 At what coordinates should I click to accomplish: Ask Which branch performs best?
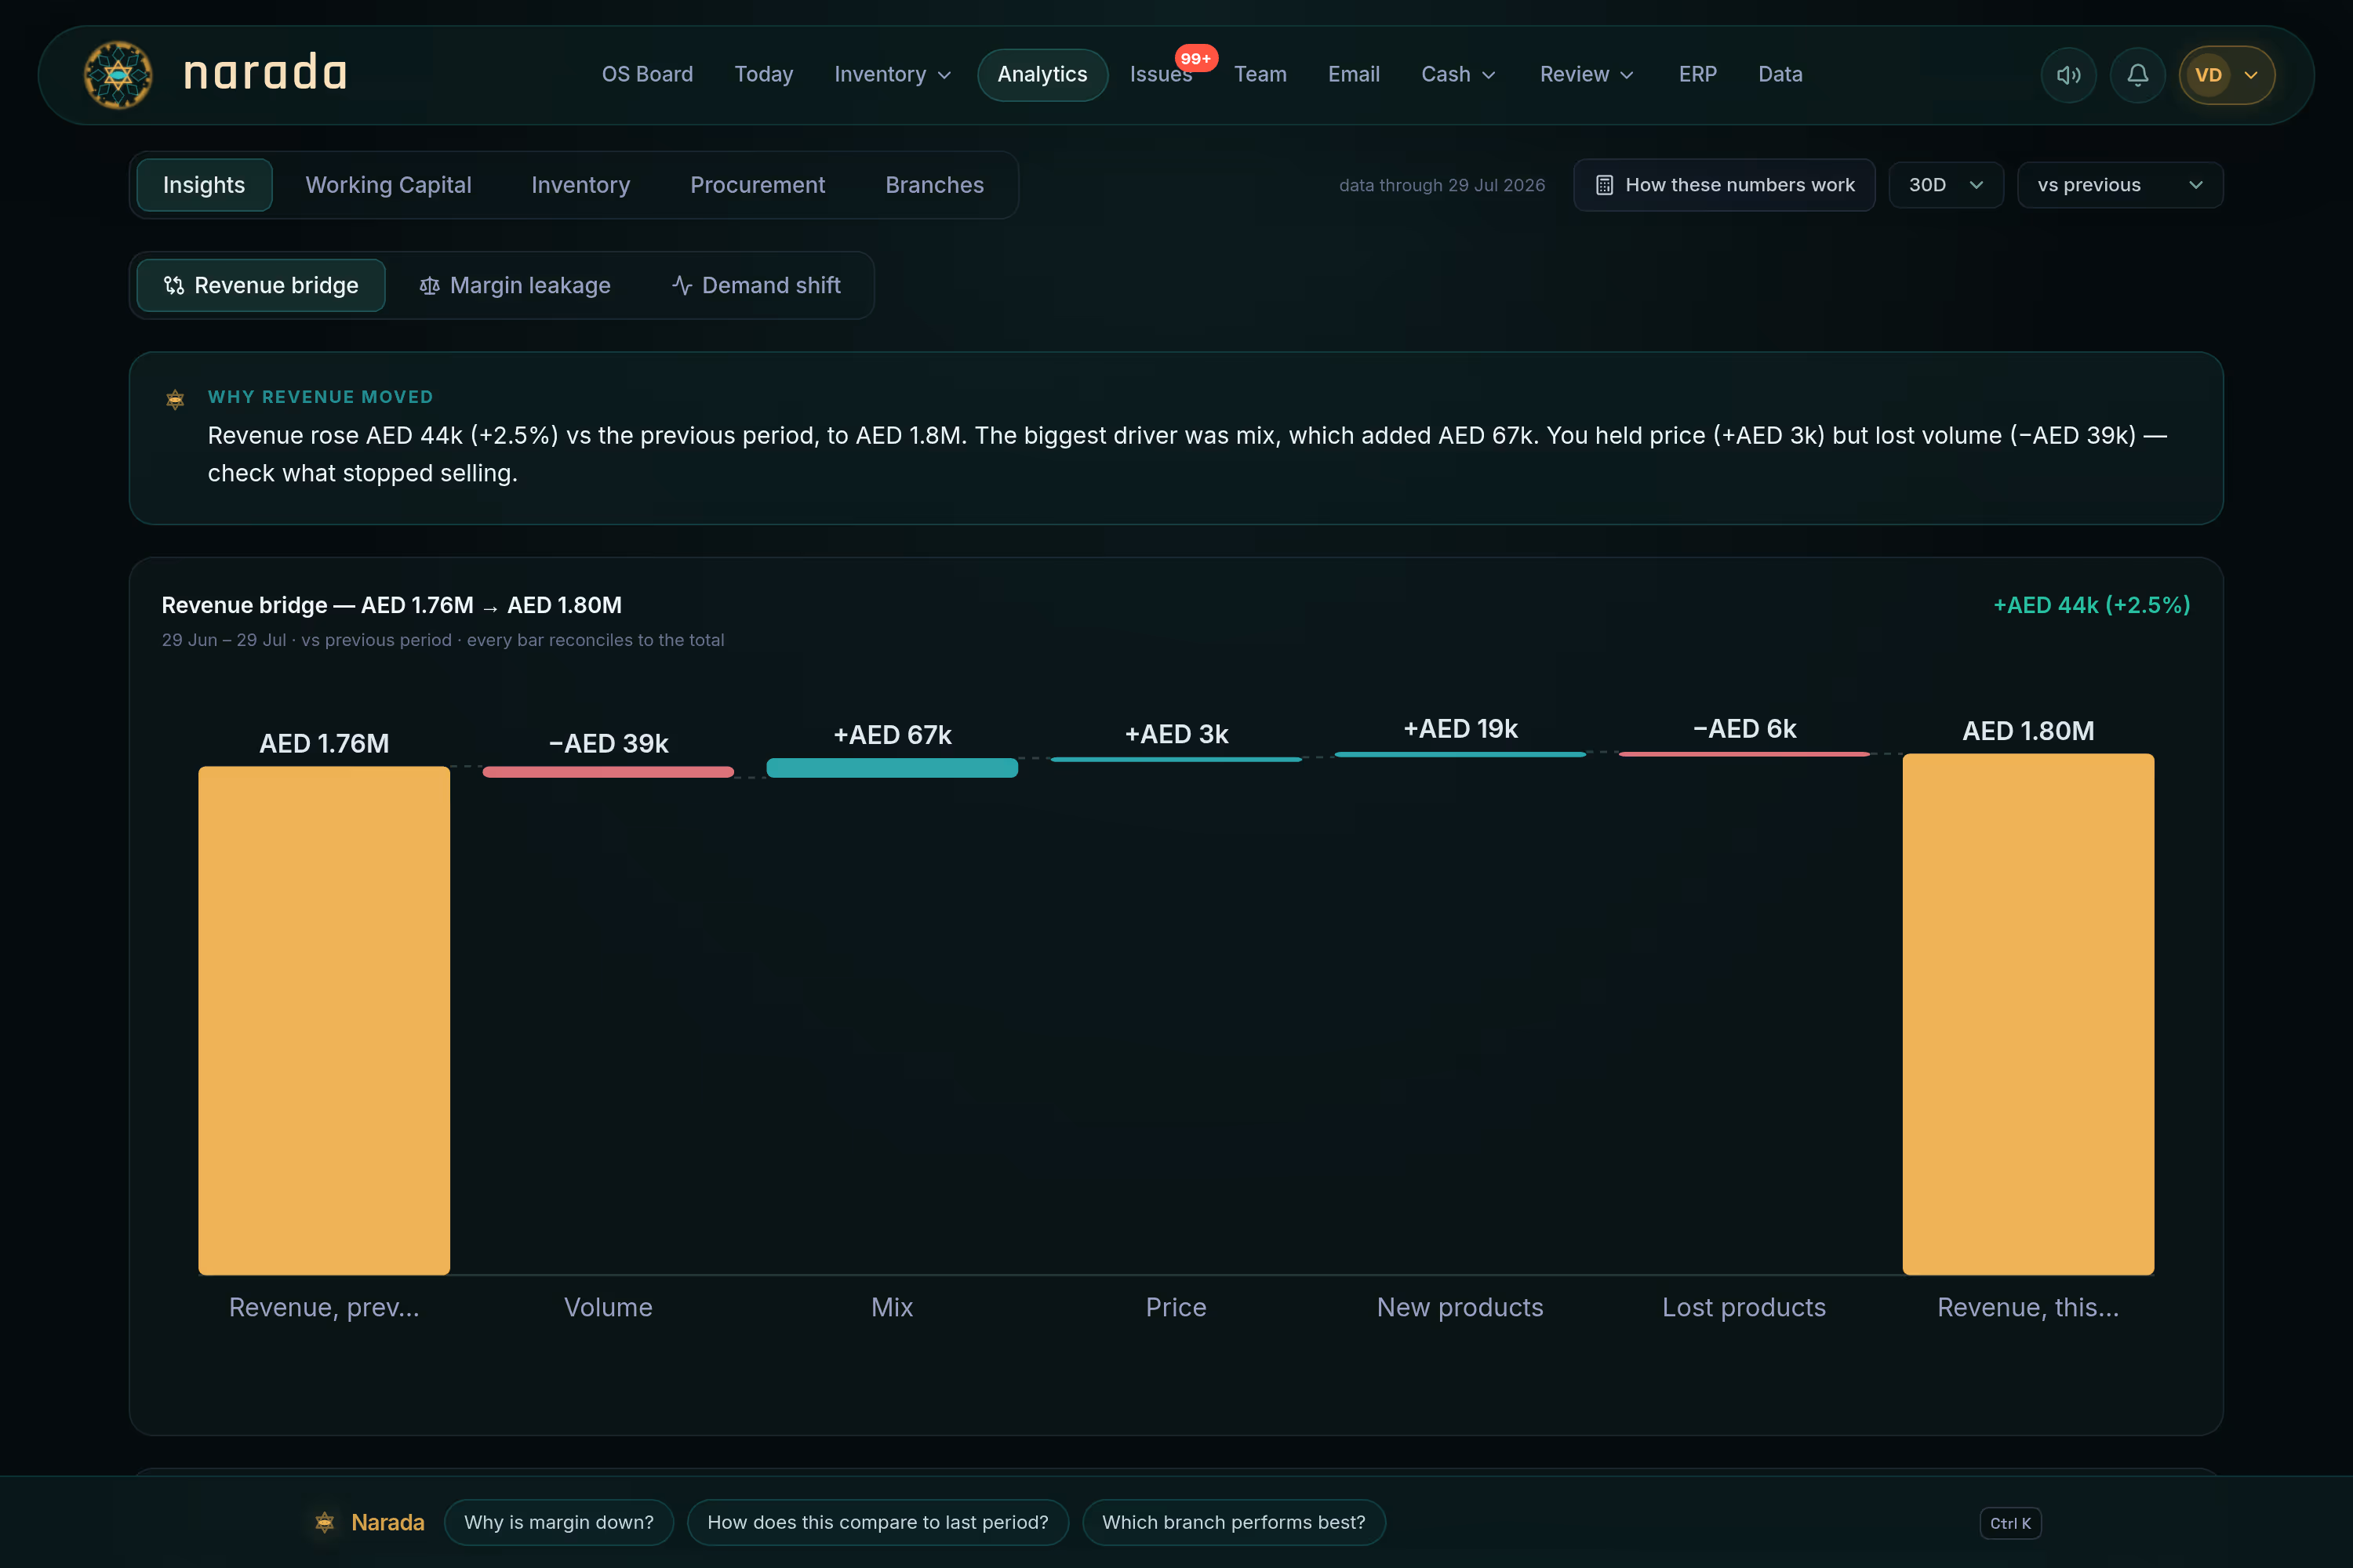pyautogui.click(x=1234, y=1522)
